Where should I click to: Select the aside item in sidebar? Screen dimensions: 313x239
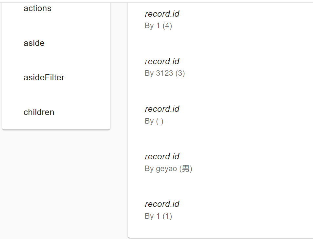tap(34, 43)
